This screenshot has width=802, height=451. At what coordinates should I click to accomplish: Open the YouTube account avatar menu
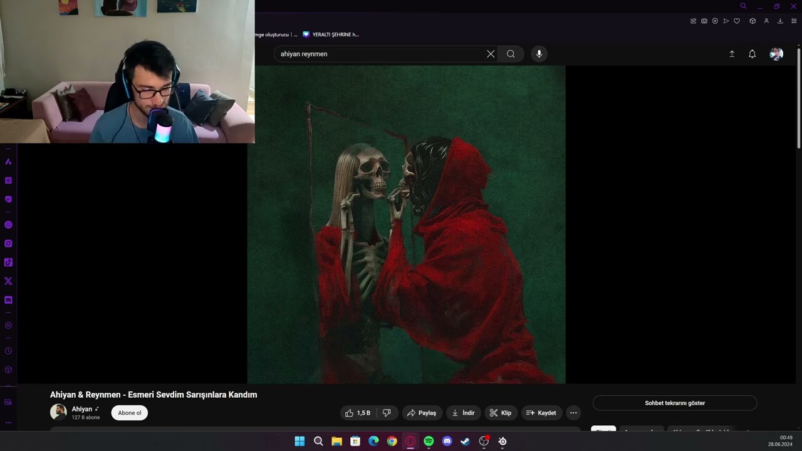click(776, 54)
